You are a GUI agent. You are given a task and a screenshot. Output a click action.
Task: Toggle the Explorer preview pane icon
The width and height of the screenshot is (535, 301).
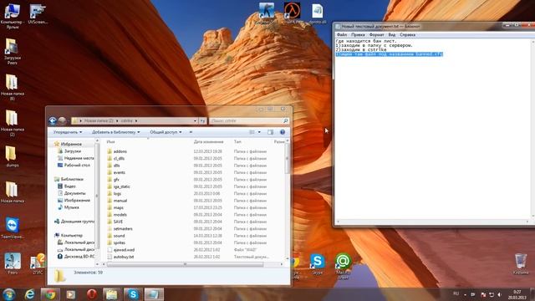[270, 132]
